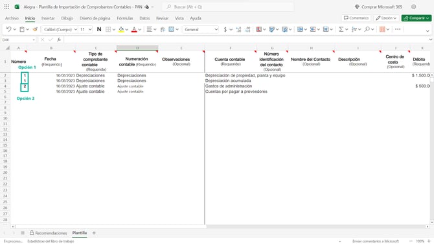434x244 pixels.
Task: Click the orange add-ins icon on ribbon
Action: click(382, 29)
